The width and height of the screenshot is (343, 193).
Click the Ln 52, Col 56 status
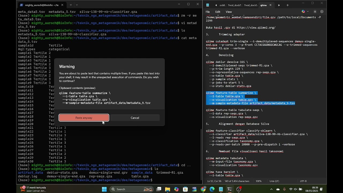point(214,181)
